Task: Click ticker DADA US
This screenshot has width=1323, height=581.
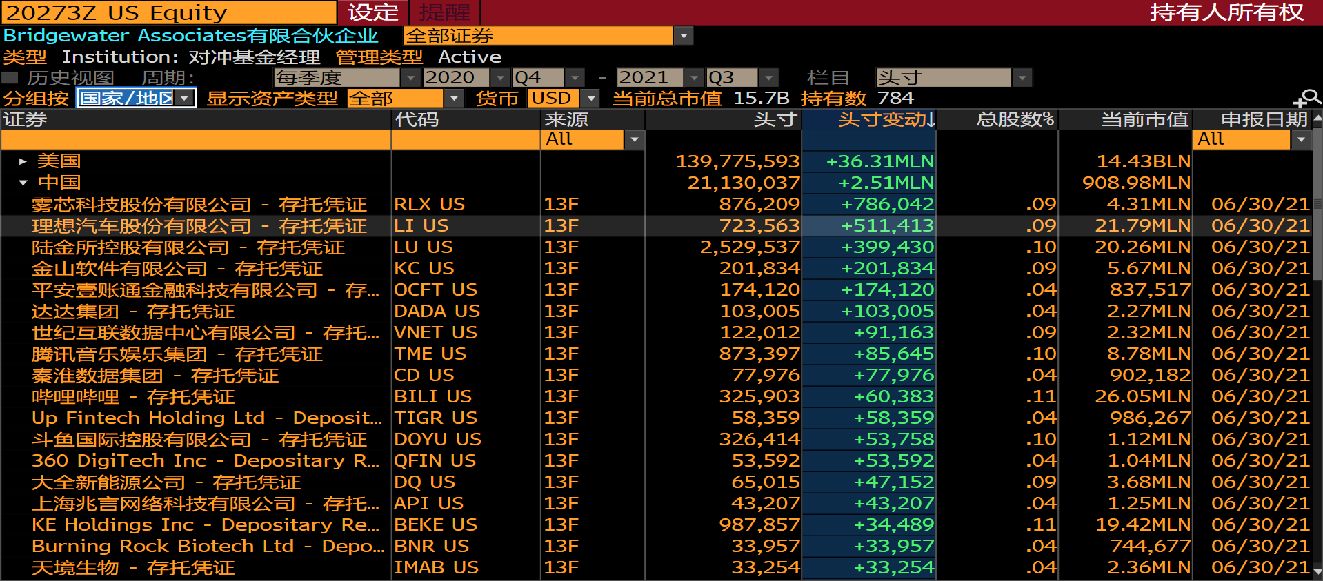Action: 437,311
